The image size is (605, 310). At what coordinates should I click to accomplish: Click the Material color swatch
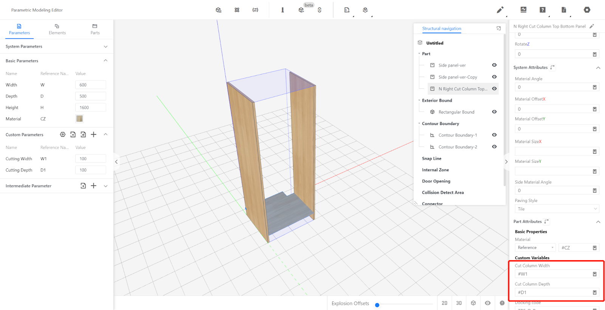point(79,119)
